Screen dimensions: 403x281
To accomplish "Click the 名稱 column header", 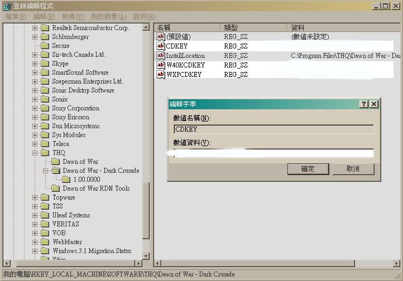I will click(187, 27).
